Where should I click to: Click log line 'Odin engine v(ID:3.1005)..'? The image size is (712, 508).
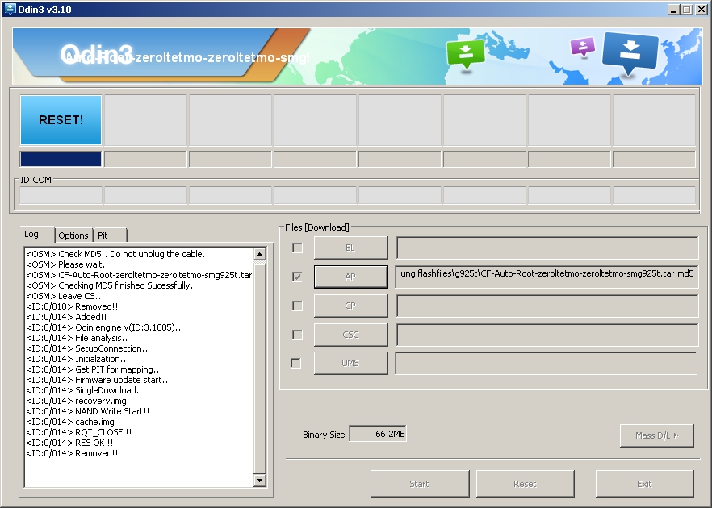click(x=103, y=327)
